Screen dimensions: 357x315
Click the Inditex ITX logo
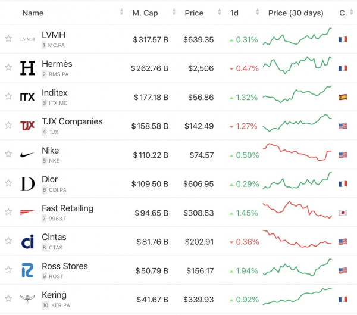tap(27, 97)
